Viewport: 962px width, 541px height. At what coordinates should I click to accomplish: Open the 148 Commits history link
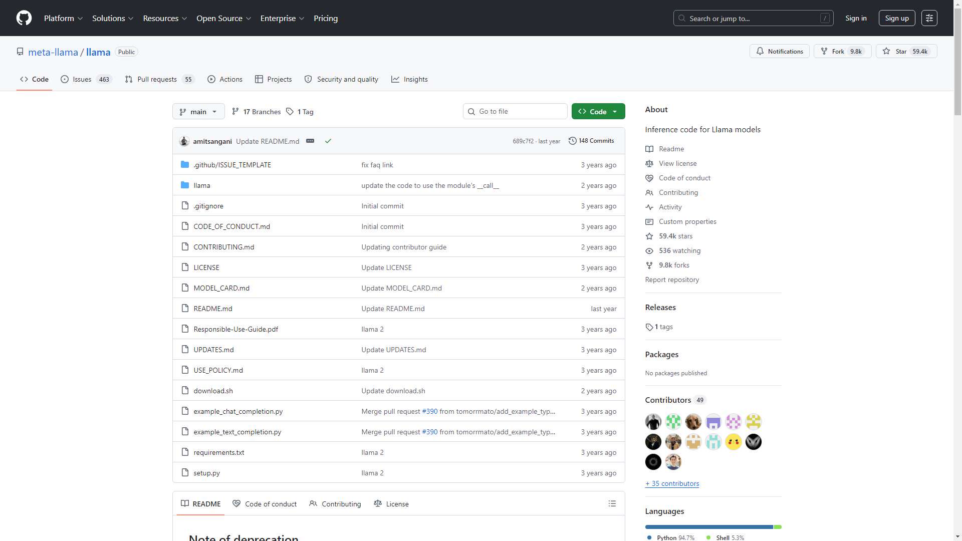point(591,141)
